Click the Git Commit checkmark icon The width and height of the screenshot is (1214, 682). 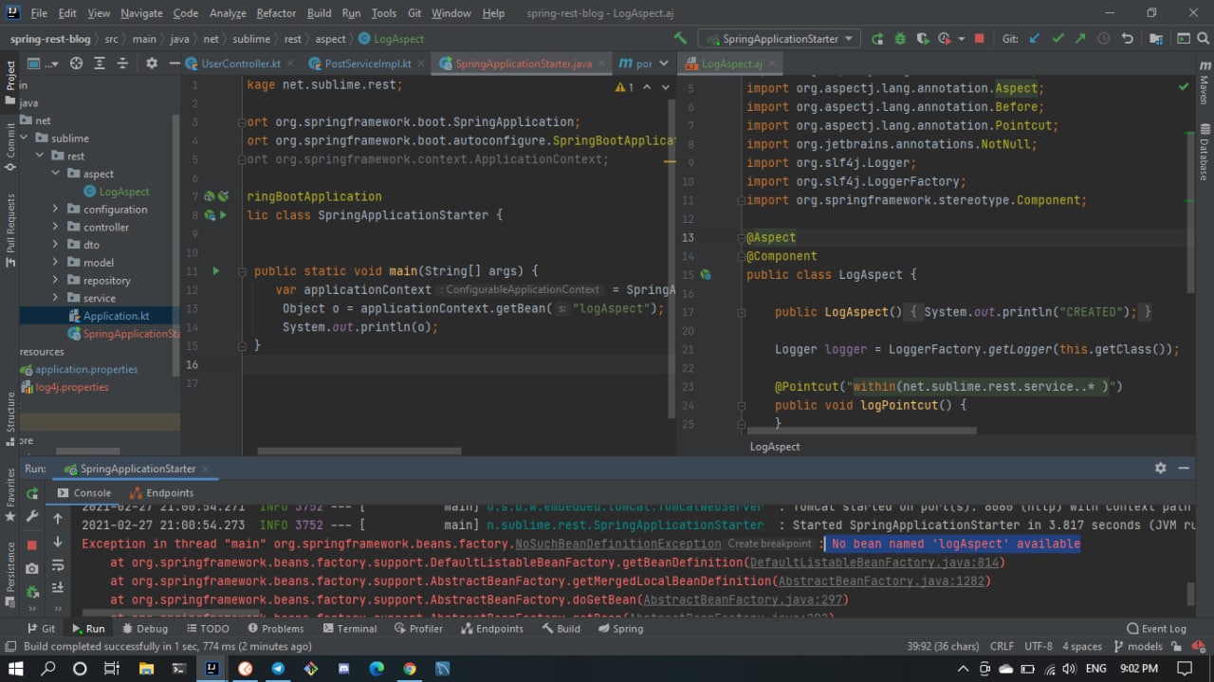[x=1058, y=39]
